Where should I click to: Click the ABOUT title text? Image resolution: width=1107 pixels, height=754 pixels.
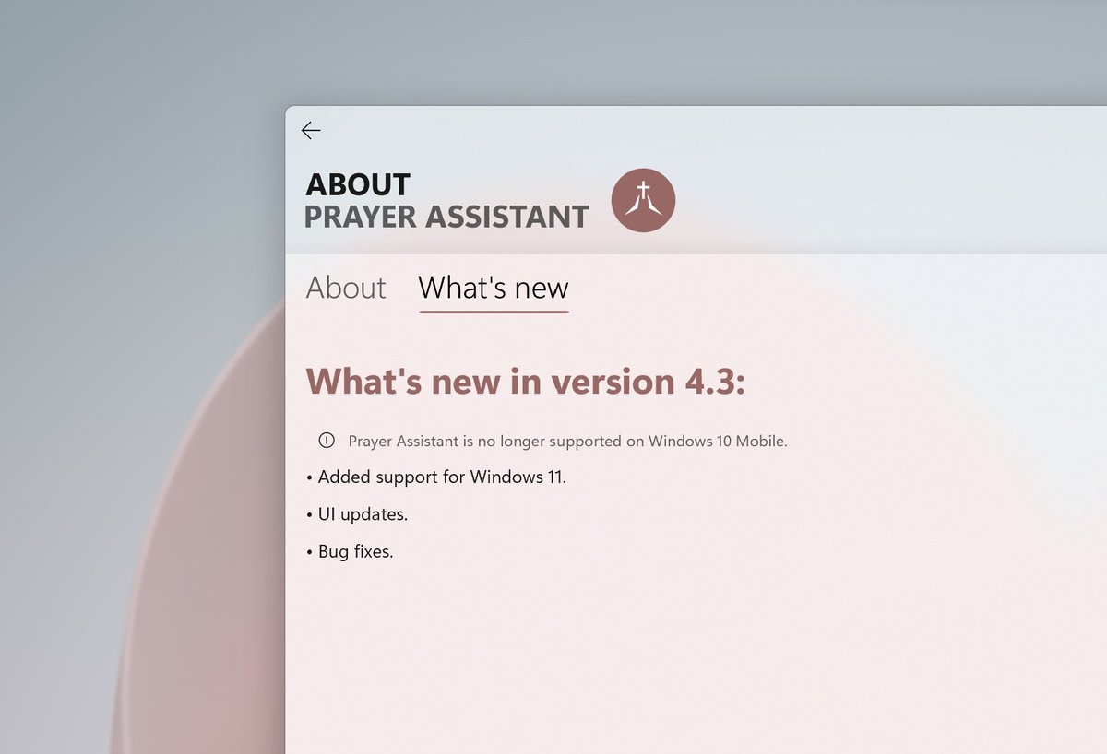[x=358, y=184]
